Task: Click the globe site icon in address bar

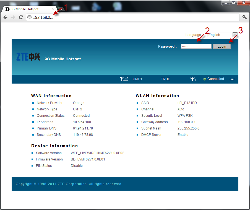Action: pos(30,17)
